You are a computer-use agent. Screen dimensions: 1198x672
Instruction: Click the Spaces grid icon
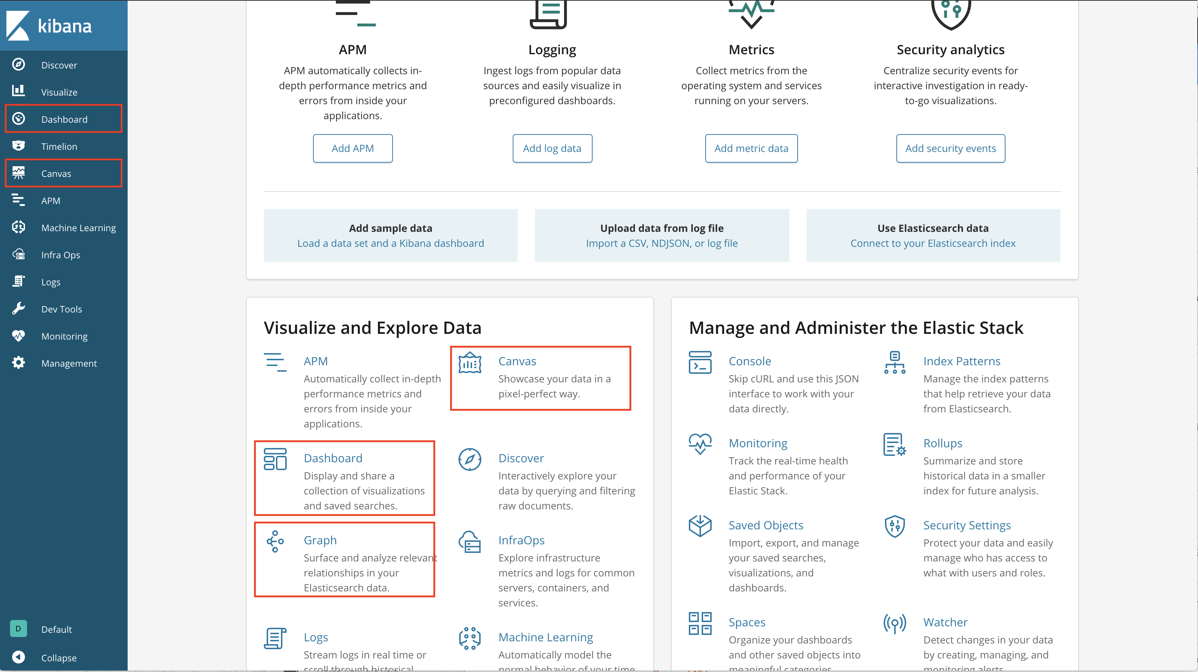(x=700, y=623)
